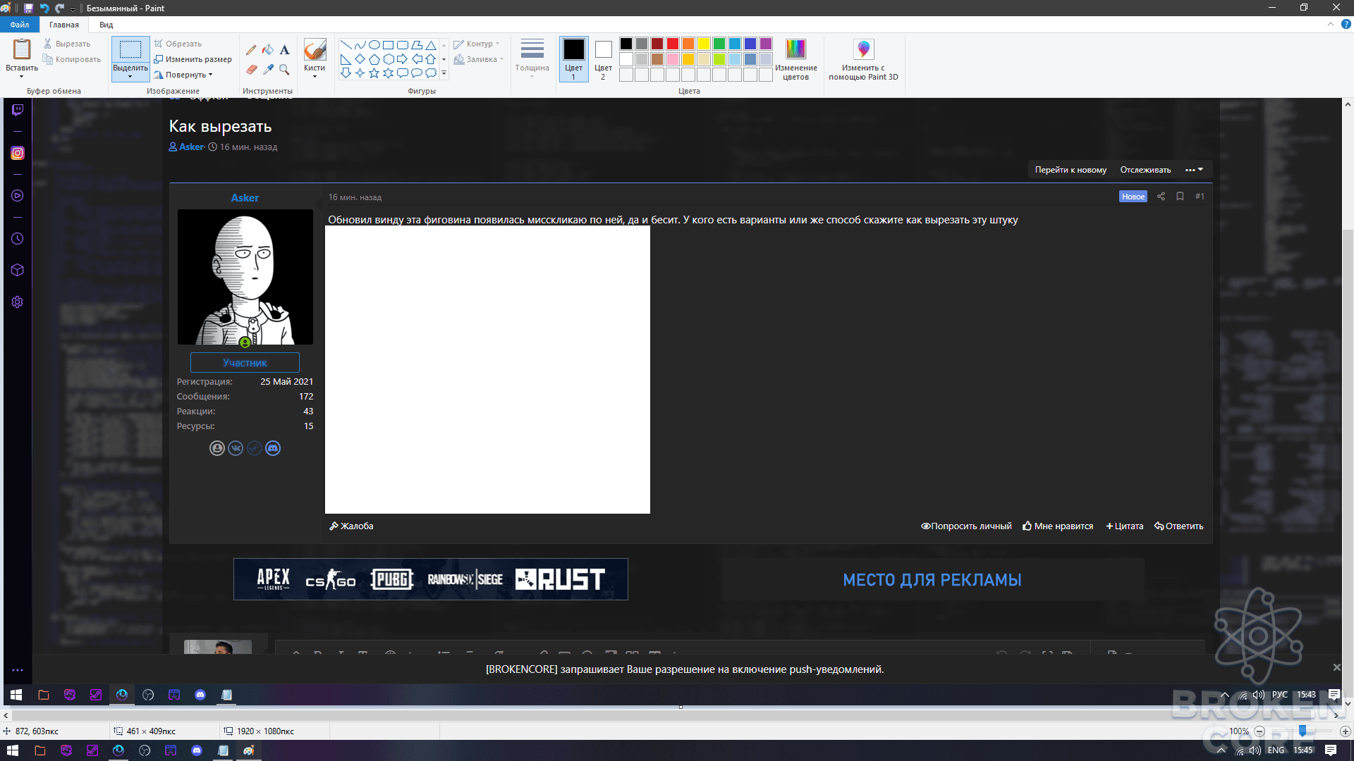This screenshot has height=761, width=1354.
Task: Pick the red color swatch
Action: pyautogui.click(x=673, y=44)
